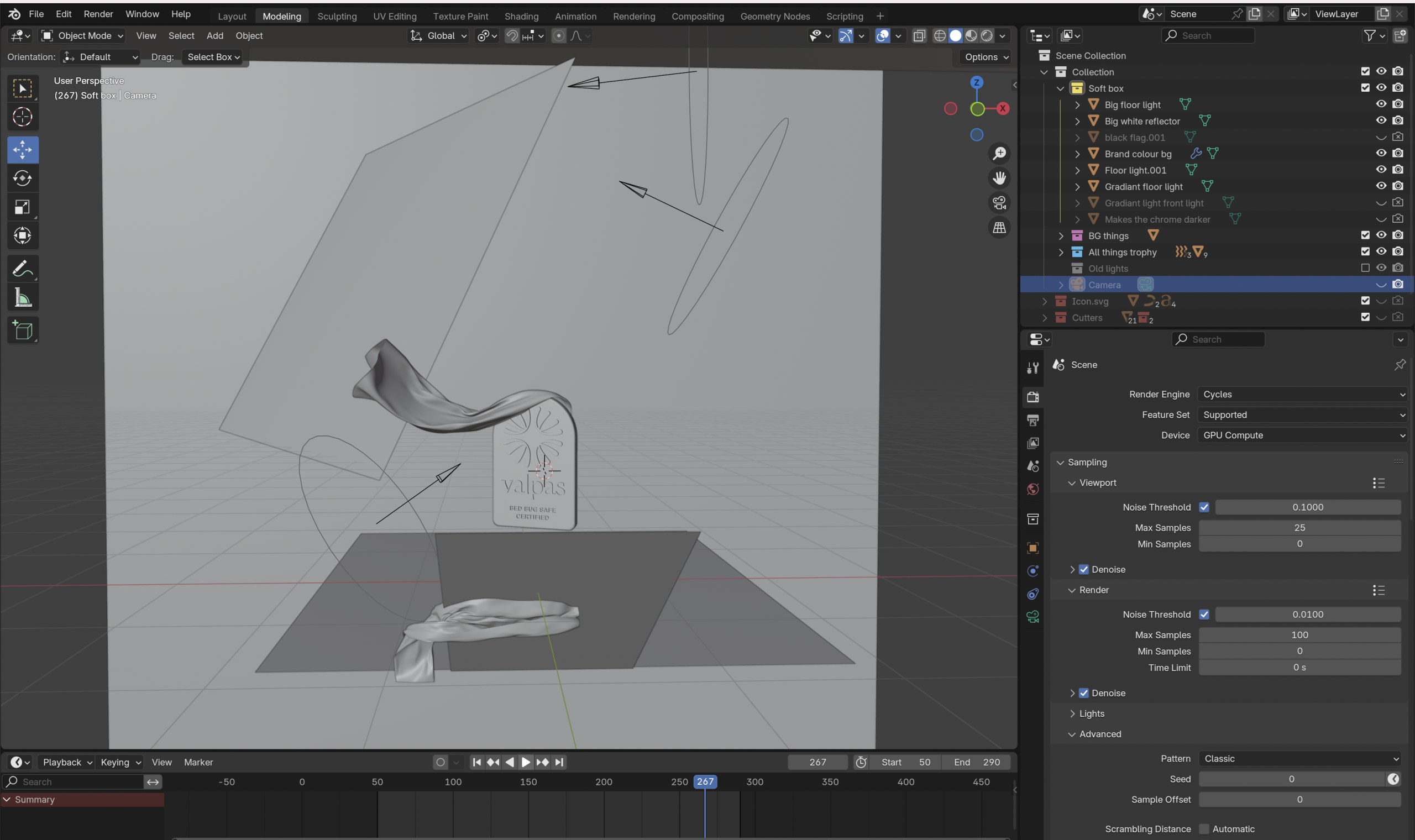Screen dimensions: 1415x840
Task: Uncheck Viewport Denoise option
Action: pyautogui.click(x=1084, y=569)
